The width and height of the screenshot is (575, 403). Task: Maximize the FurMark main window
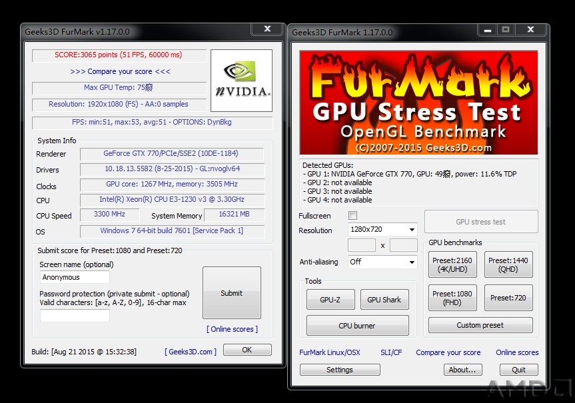[x=506, y=30]
